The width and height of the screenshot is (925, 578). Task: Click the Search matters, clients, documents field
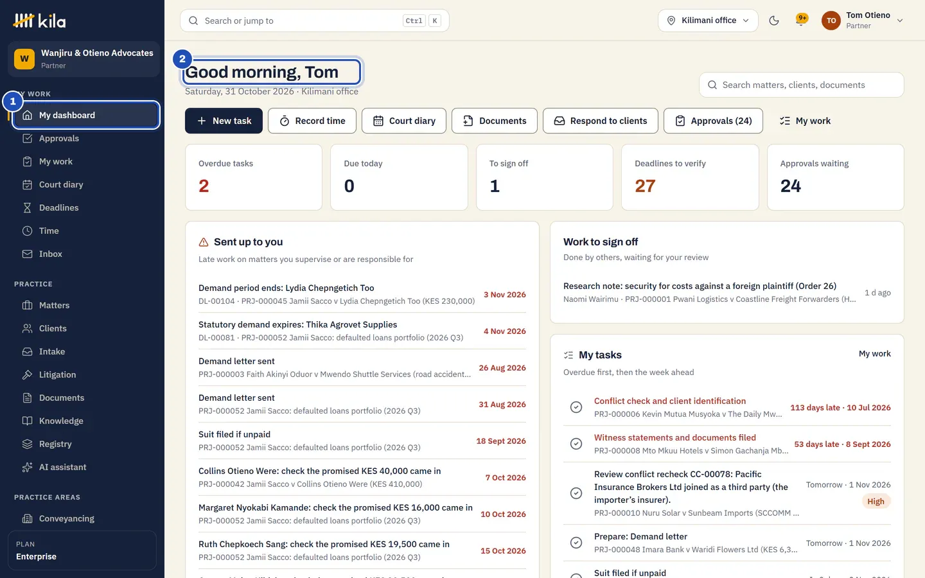(x=802, y=85)
